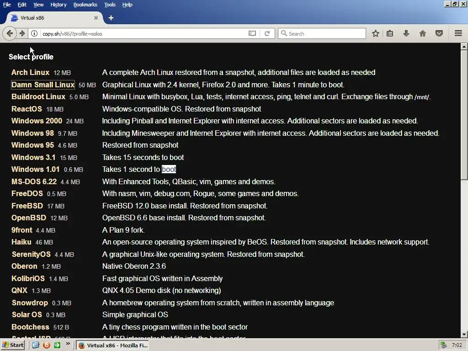The height and width of the screenshot is (351, 468).
Task: Select the Oberon profile
Action: point(24,266)
